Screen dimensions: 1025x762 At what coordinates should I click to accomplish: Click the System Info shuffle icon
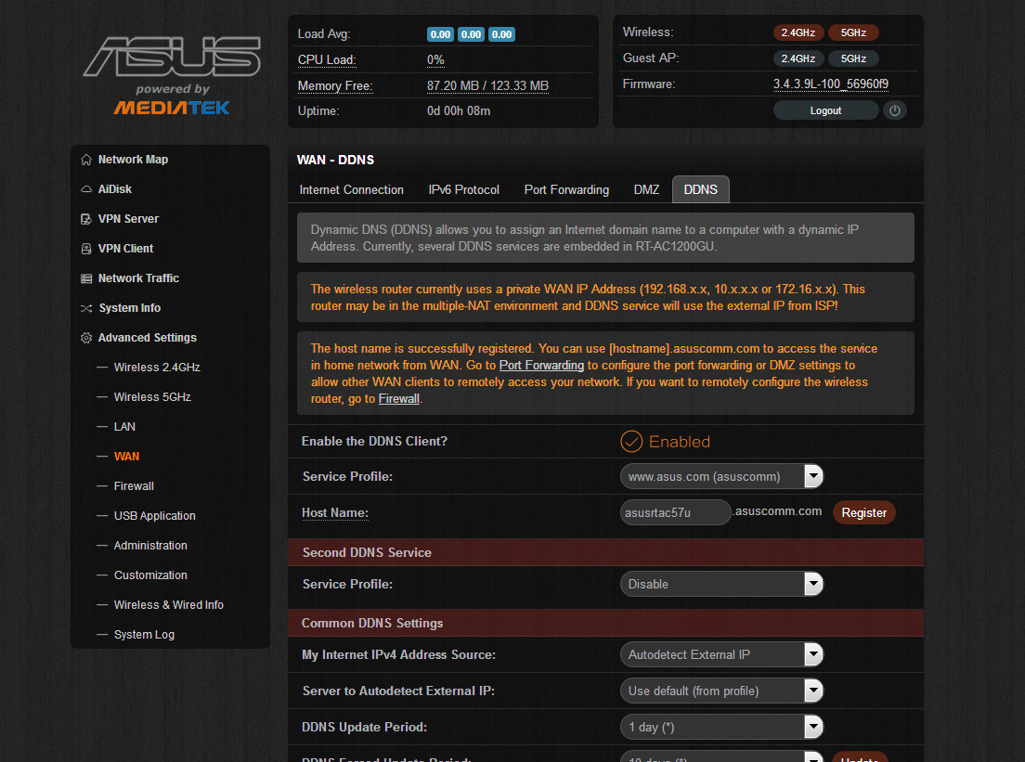[85, 308]
